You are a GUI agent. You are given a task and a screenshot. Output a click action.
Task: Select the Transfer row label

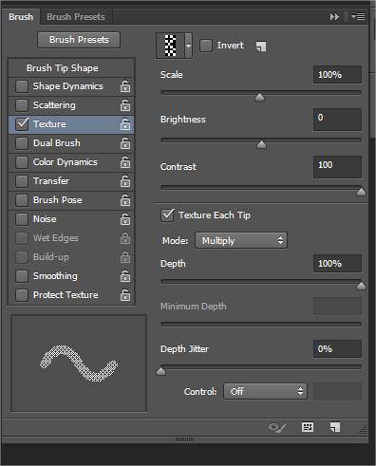click(x=51, y=181)
